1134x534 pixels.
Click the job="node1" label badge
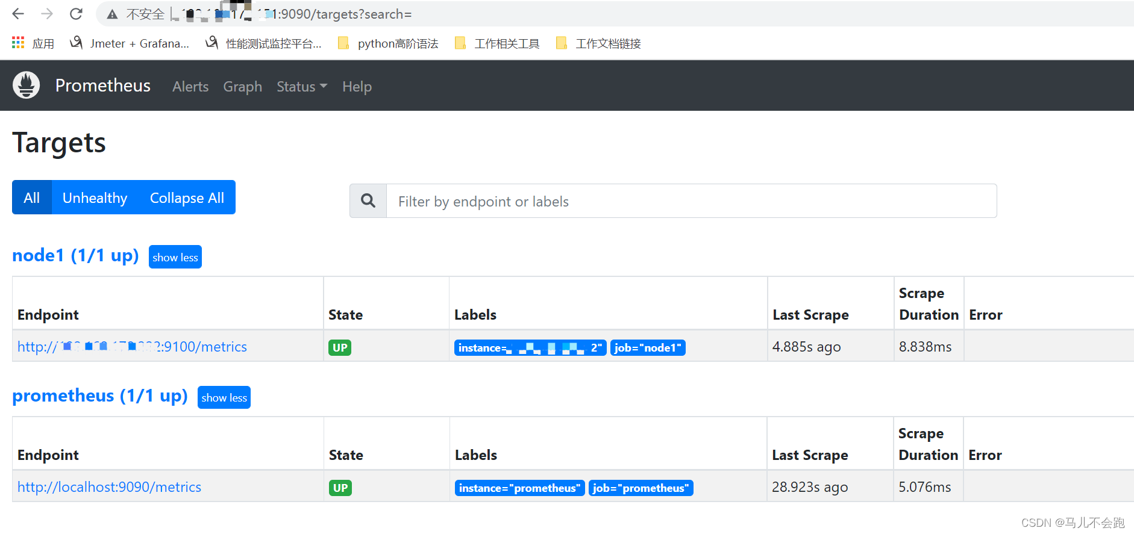pyautogui.click(x=648, y=348)
